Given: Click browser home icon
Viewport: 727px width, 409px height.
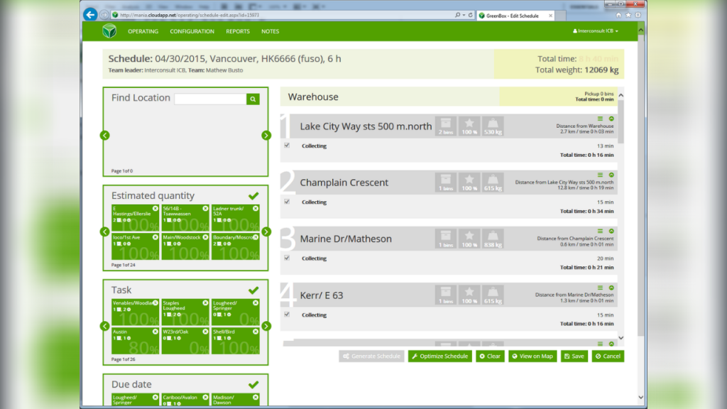Looking at the screenshot, I should 618,16.
